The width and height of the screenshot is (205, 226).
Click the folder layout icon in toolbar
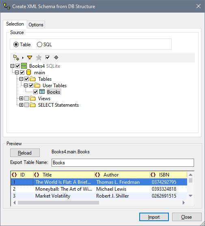tap(16, 58)
